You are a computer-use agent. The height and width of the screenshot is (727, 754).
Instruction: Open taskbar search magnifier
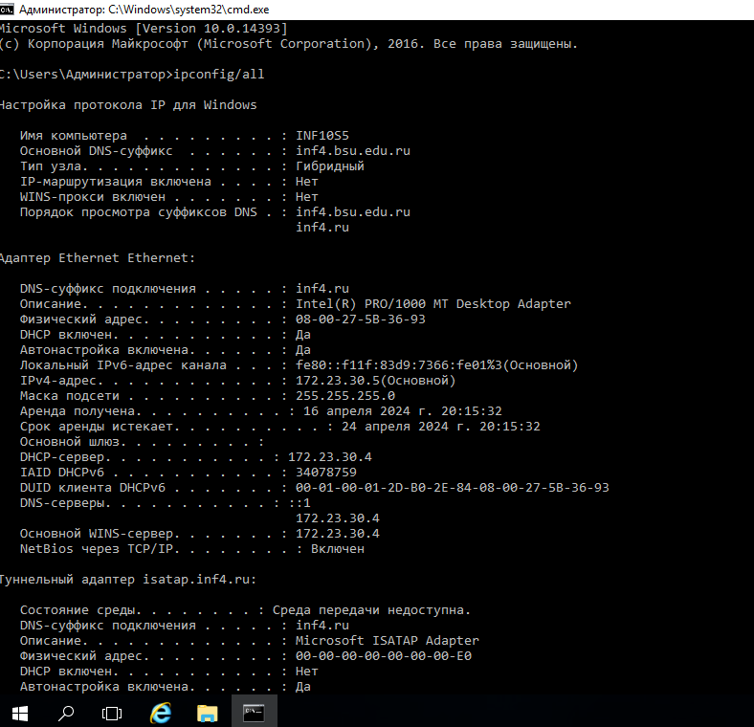[x=66, y=713]
